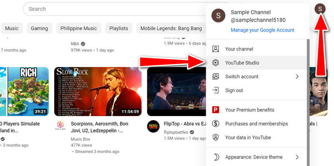Click the @samplechannel5180 handle text
Image resolution: width=334 pixels, height=166 pixels.
258,20
